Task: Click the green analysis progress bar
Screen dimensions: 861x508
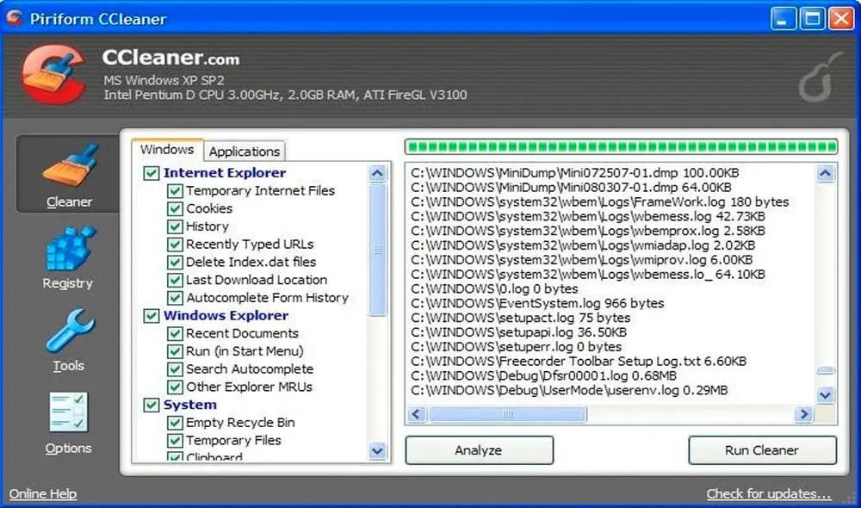Action: point(620,145)
